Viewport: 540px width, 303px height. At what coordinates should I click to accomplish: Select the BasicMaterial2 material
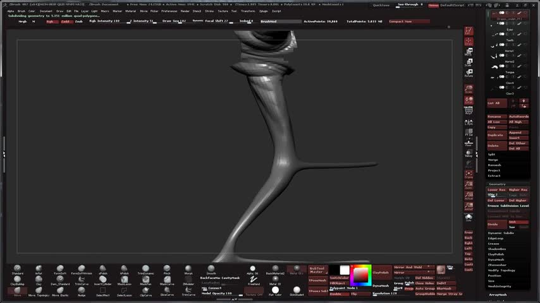point(275,270)
